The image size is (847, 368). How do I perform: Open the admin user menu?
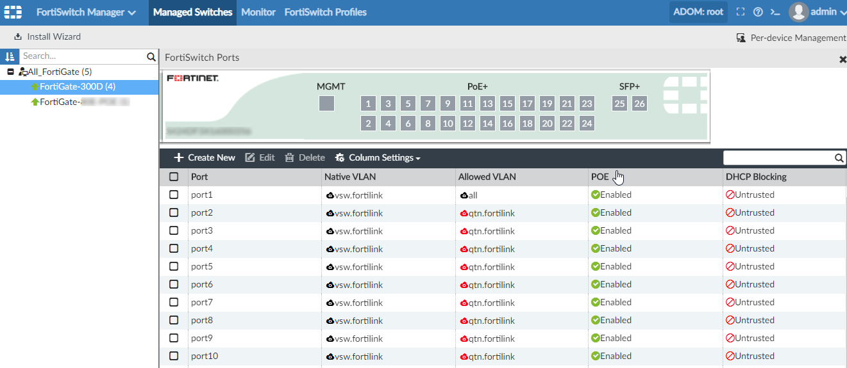click(x=818, y=12)
